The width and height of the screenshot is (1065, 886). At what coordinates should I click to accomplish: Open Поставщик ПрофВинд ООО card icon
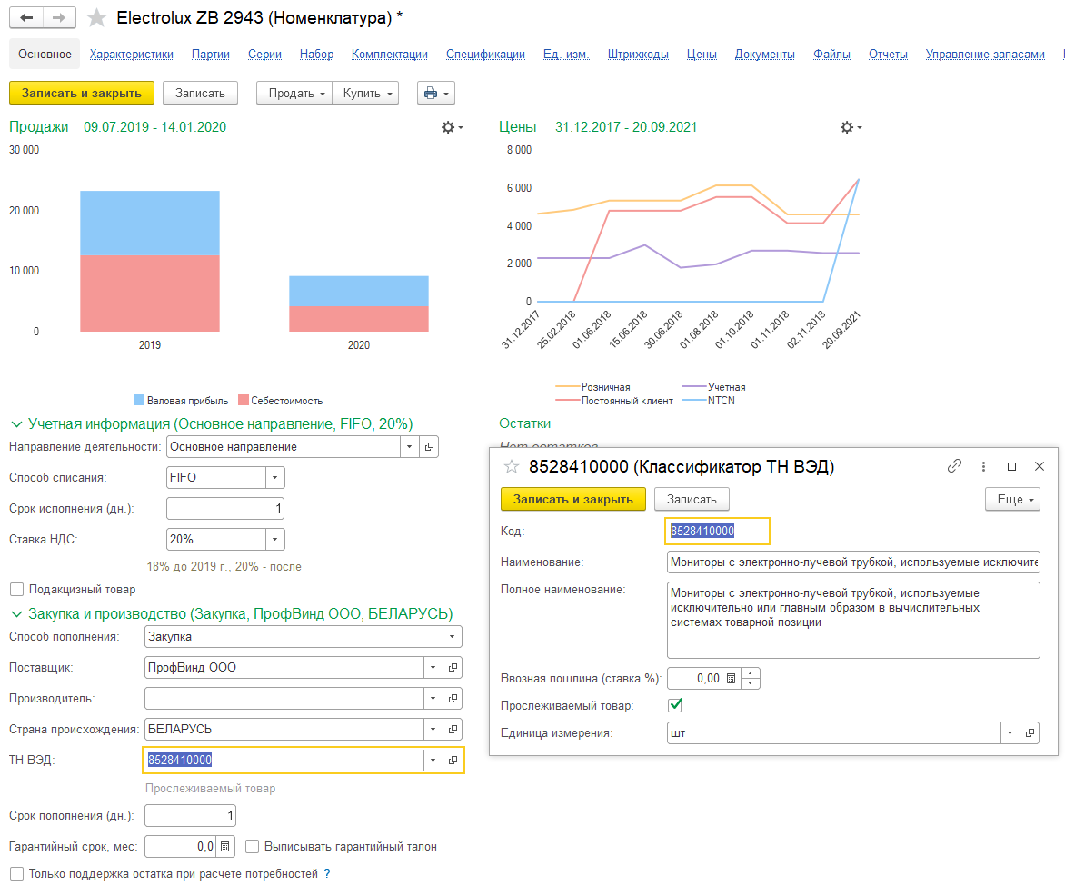click(x=453, y=667)
